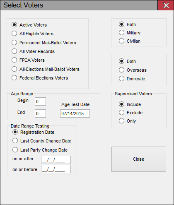Click the Close button
Image resolution: width=174 pixels, height=205 pixels.
point(139,159)
